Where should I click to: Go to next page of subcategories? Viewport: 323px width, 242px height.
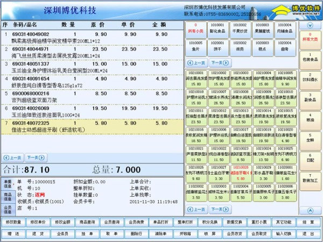pos(220,63)
